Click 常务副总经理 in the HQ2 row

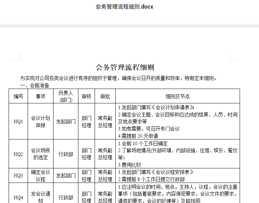click(x=105, y=154)
